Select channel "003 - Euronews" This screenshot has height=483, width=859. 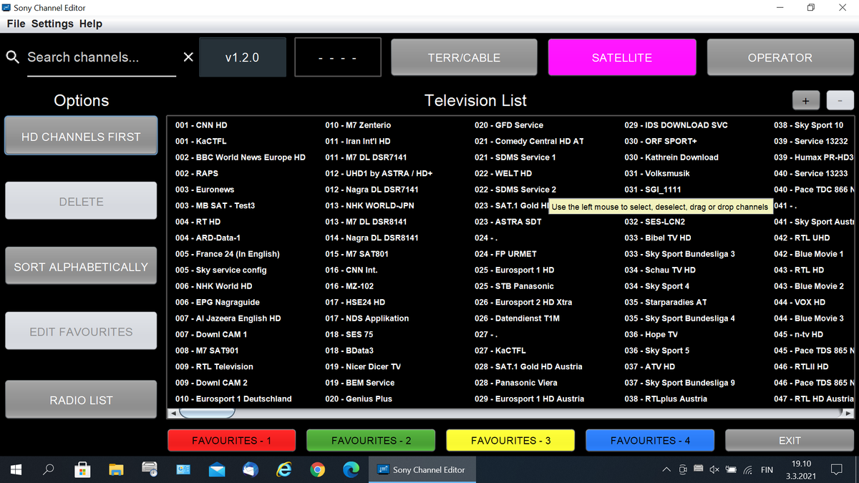click(x=204, y=190)
